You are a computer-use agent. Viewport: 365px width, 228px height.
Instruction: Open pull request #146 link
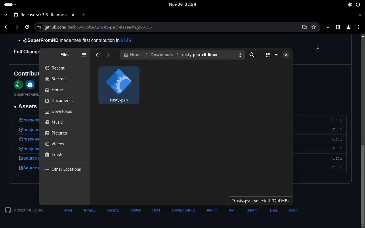tap(126, 40)
